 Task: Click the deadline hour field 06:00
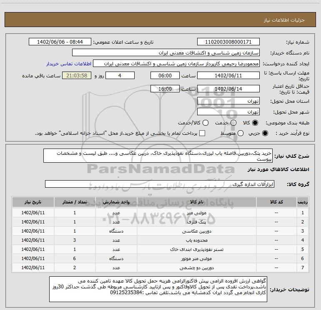(x=165, y=75)
